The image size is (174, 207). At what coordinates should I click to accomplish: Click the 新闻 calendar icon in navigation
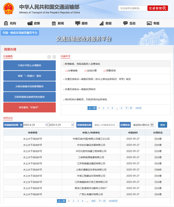tap(54, 23)
